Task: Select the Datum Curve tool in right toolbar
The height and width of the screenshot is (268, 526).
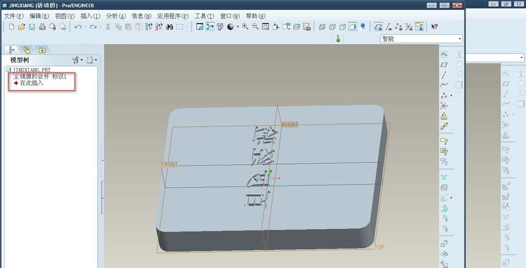Action: coord(444,85)
